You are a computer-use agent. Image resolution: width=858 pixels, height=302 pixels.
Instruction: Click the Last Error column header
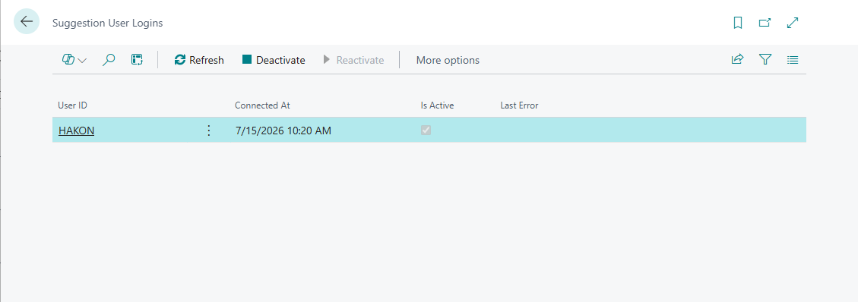(519, 105)
